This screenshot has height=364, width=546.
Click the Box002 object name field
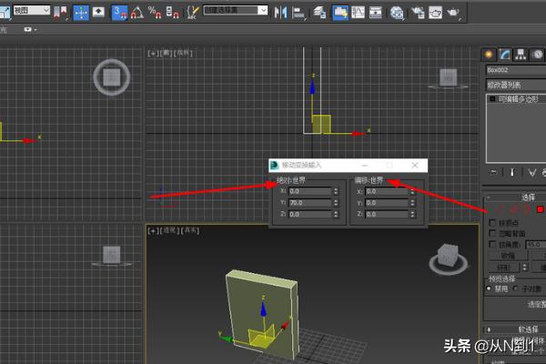[x=516, y=70]
